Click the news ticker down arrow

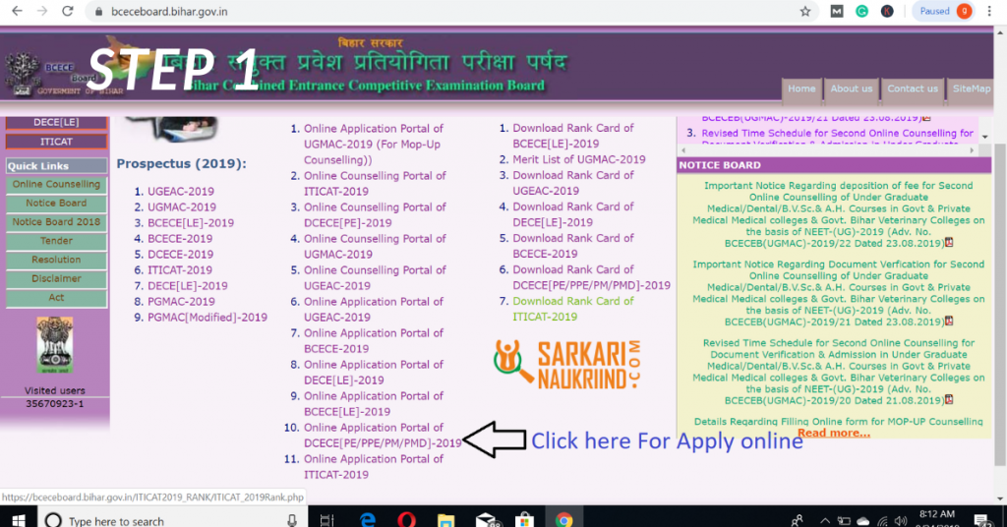984,137
